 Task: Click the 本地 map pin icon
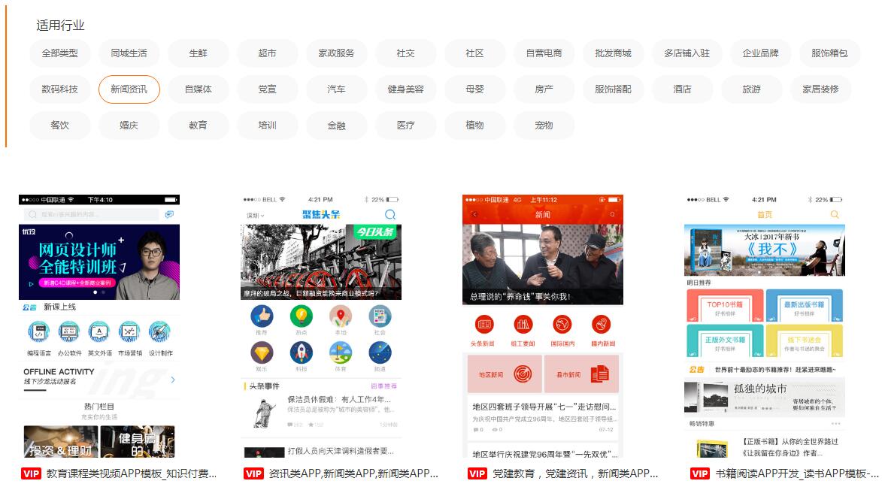(x=340, y=316)
